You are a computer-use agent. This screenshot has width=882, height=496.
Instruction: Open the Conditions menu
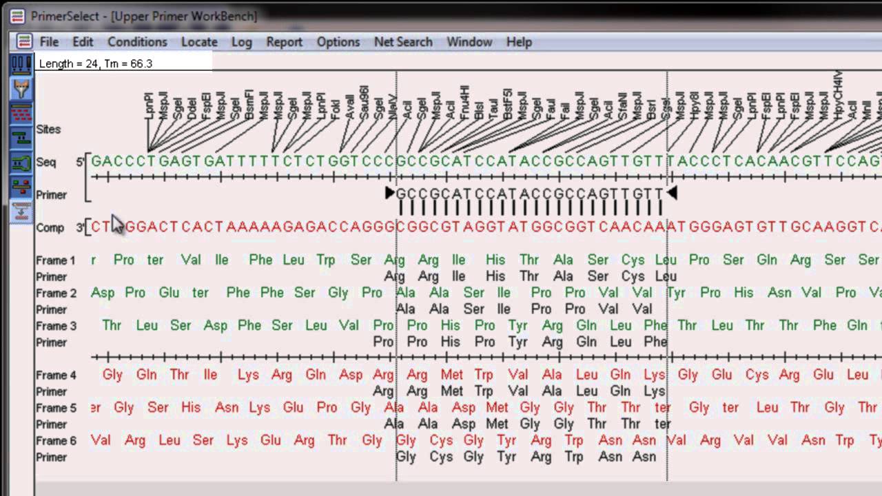(137, 41)
